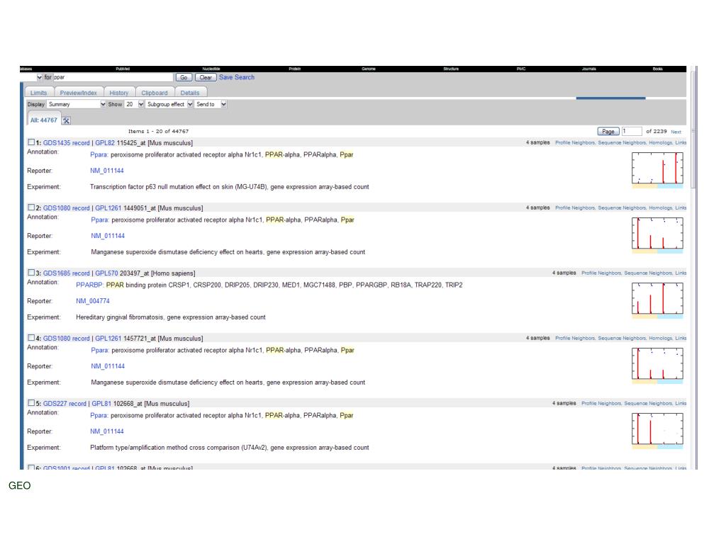The height and width of the screenshot is (544, 726).
Task: Open Links for result 3
Action: [681, 273]
